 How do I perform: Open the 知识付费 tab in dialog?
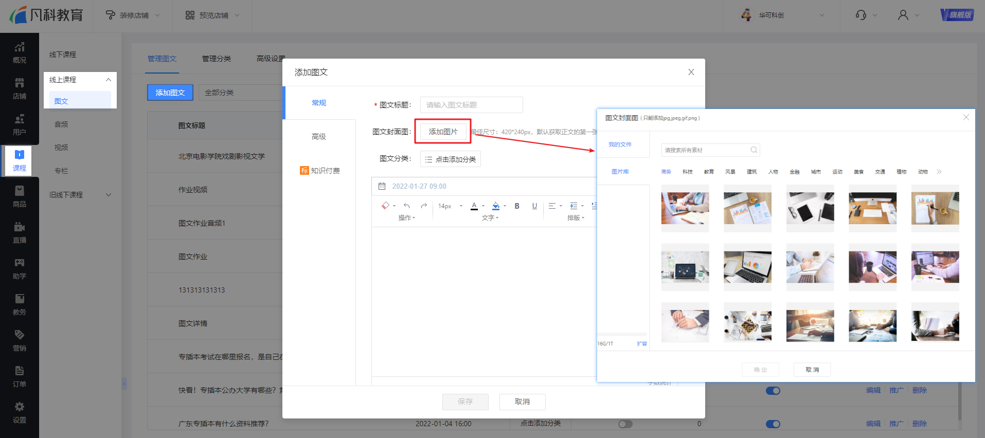point(319,171)
